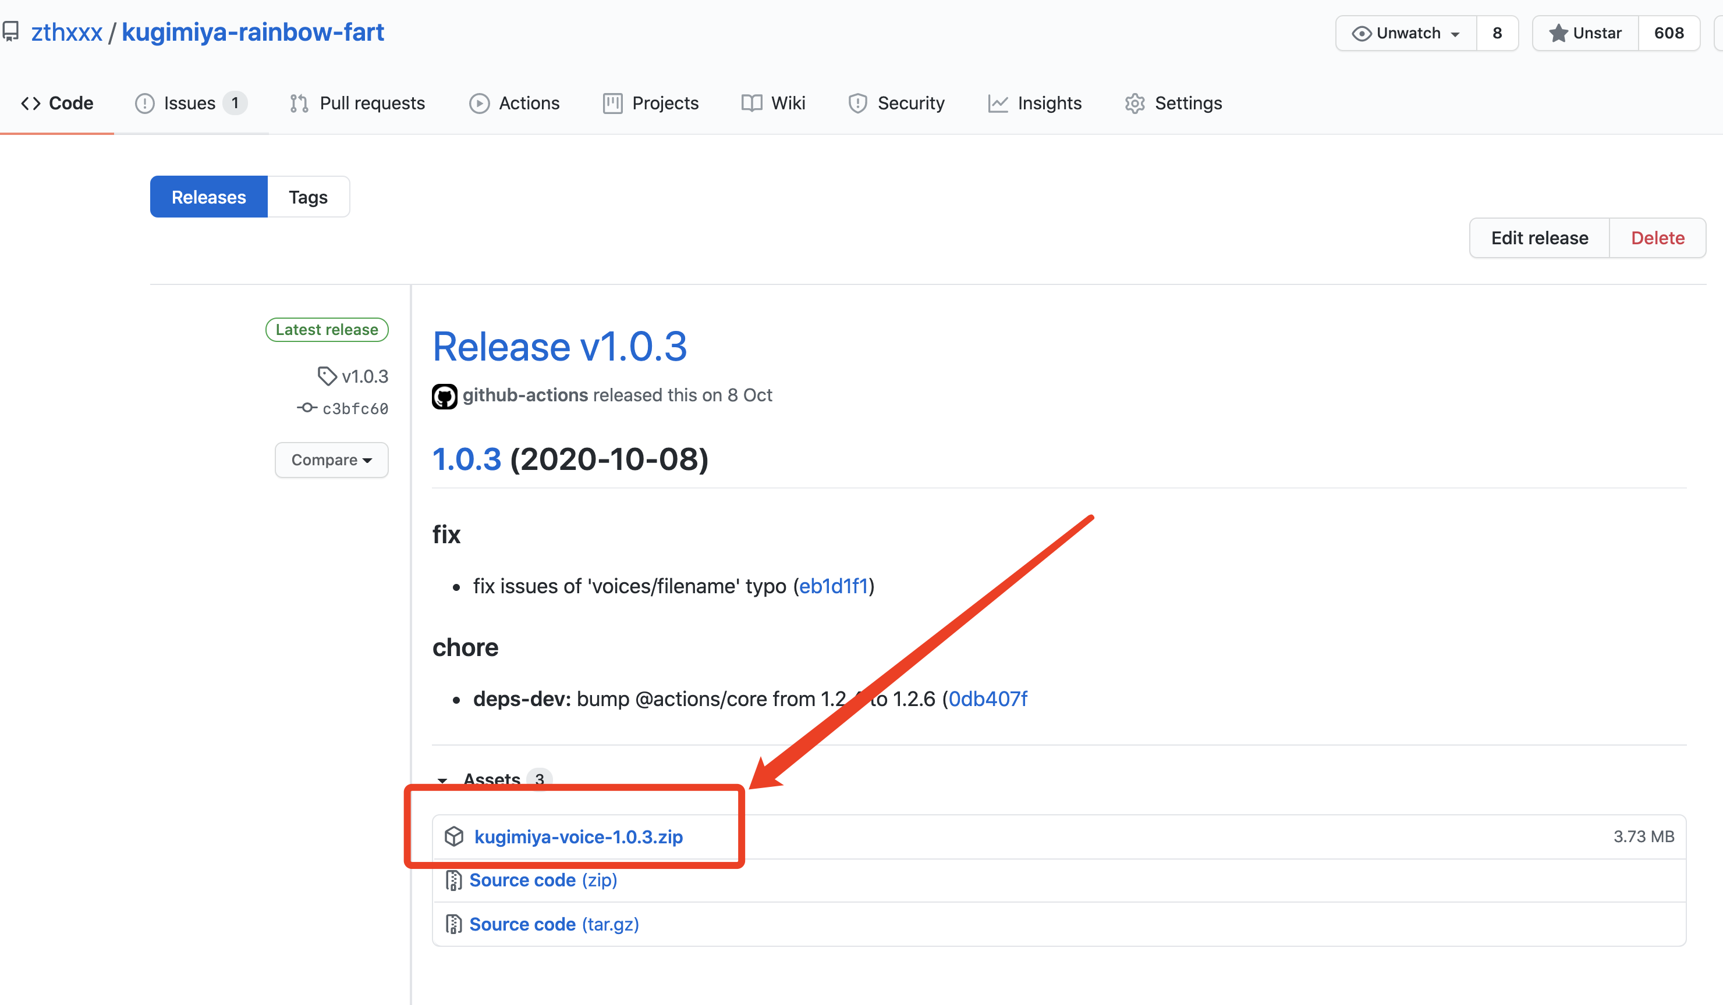Viewport: 1723px width, 1005px height.
Task: Download the kugimiya-voice-1.0.3.zip asset
Action: tap(579, 836)
